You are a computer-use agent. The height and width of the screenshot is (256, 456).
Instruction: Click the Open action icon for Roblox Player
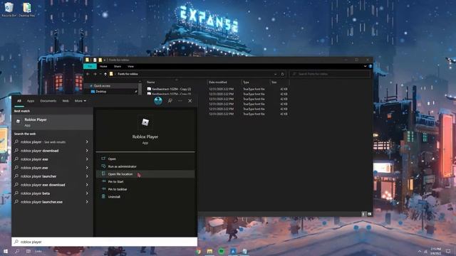(103, 159)
